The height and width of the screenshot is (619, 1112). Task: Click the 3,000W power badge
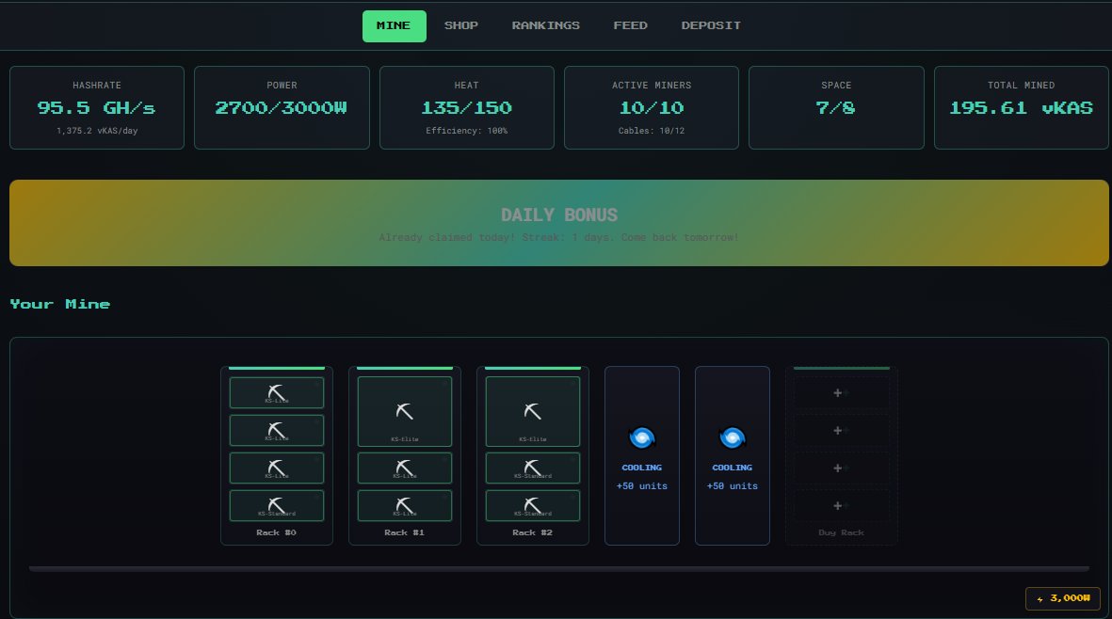click(1062, 598)
